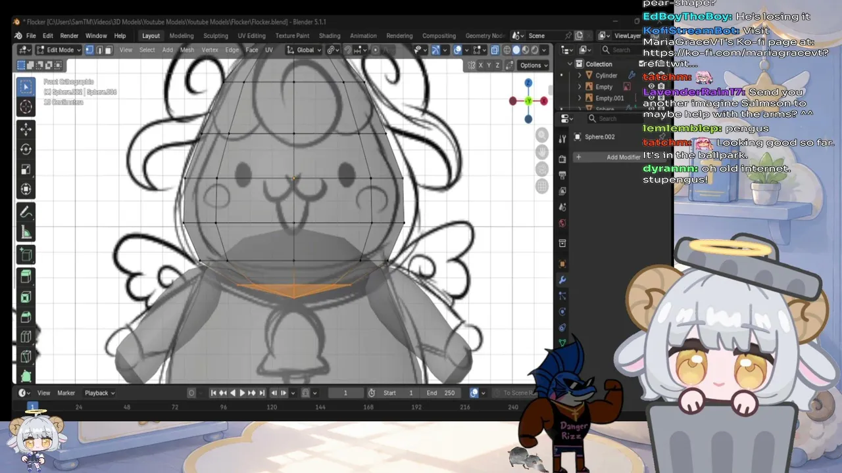Image resolution: width=842 pixels, height=473 pixels.
Task: Click the timeline View menu
Action: point(43,393)
